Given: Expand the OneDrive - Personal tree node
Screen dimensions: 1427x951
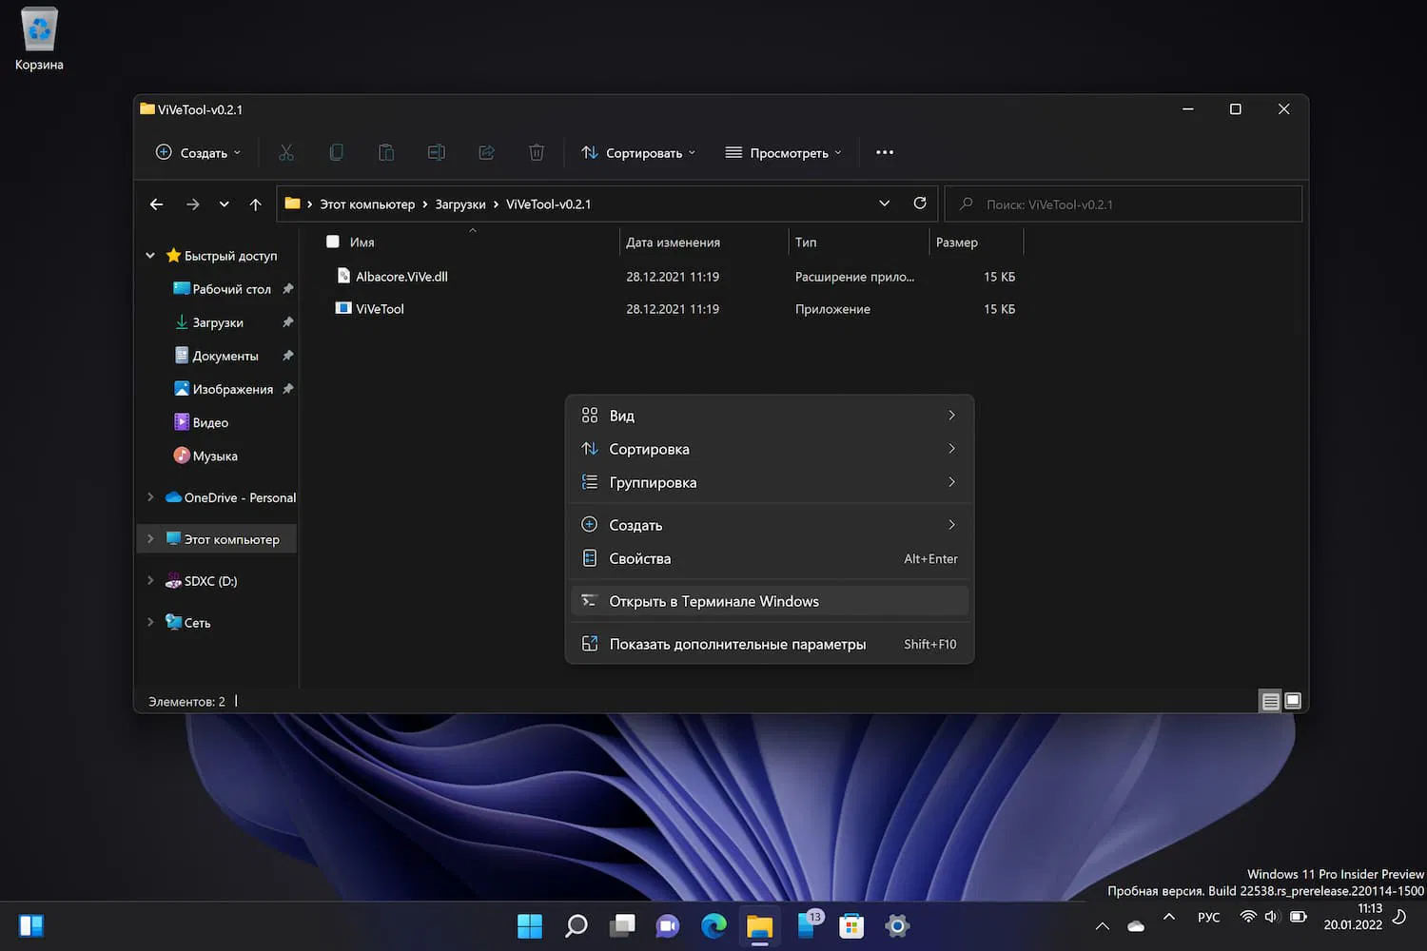Looking at the screenshot, I should coord(150,497).
